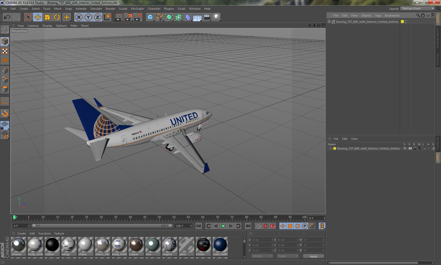The width and height of the screenshot is (441, 265).
Task: Click the Apply button
Action: click(313, 256)
